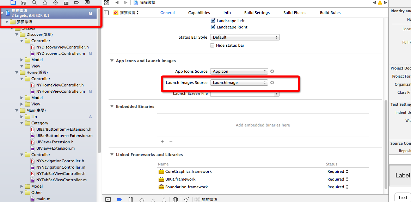Image resolution: width=411 pixels, height=202 pixels.
Task: Toggle breakpoints in debug bar
Action: 119,200
